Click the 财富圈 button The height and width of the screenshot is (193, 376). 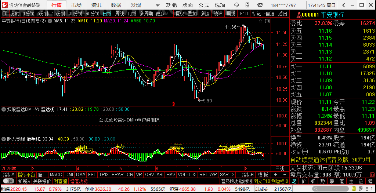point(61,181)
